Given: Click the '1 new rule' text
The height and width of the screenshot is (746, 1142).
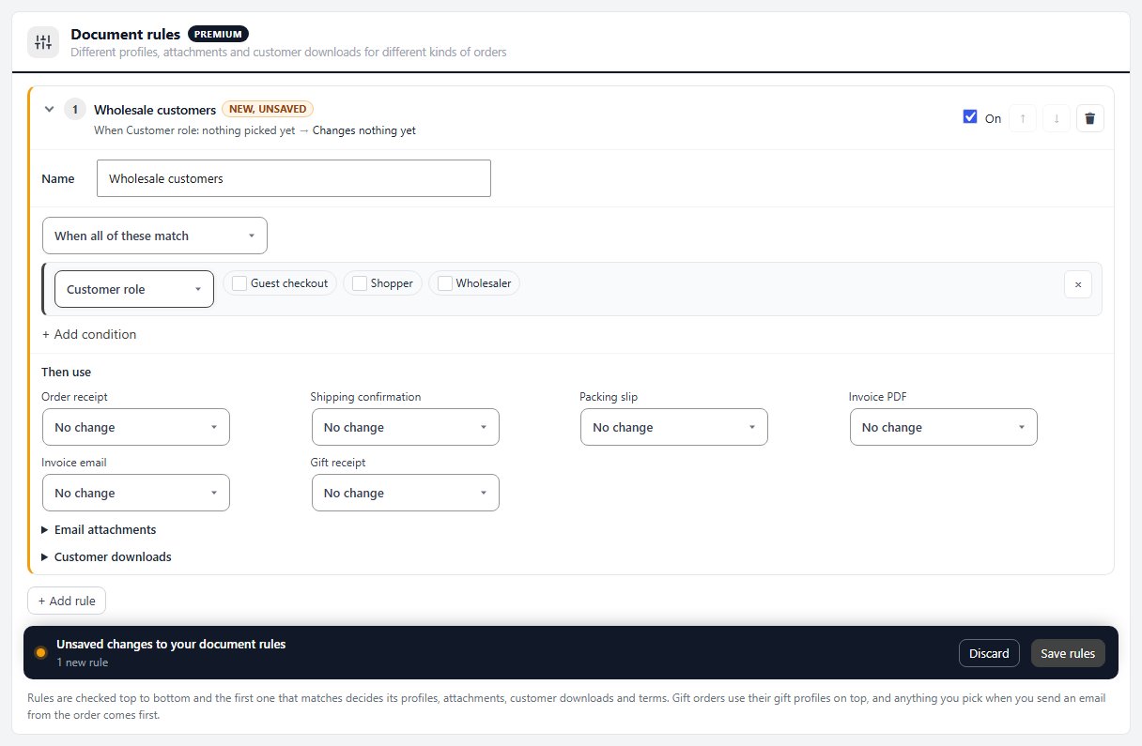Looking at the screenshot, I should point(83,662).
